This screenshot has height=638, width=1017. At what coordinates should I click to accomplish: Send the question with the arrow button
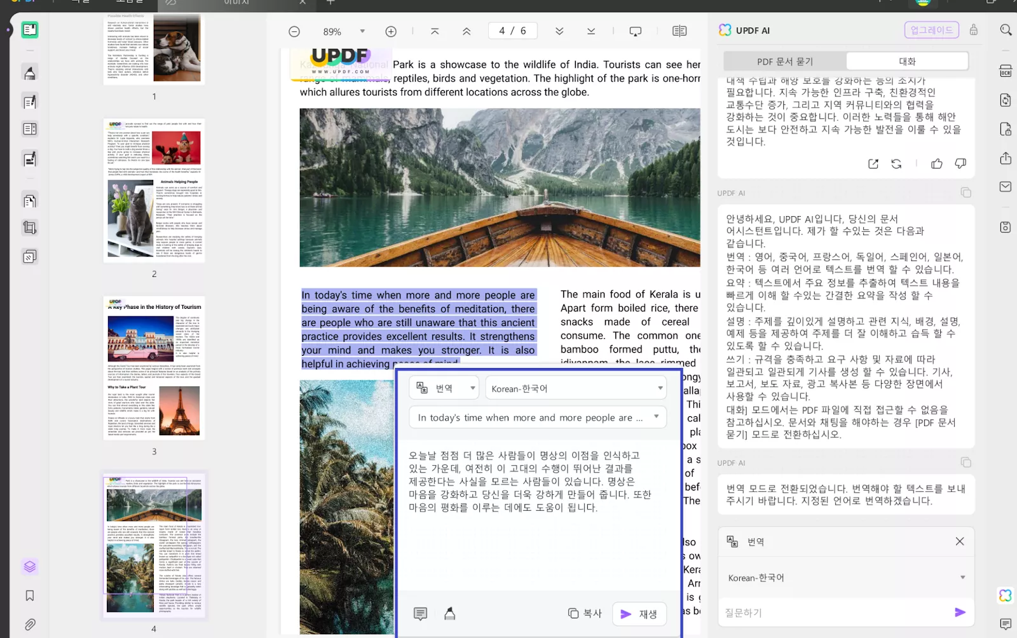(x=960, y=613)
